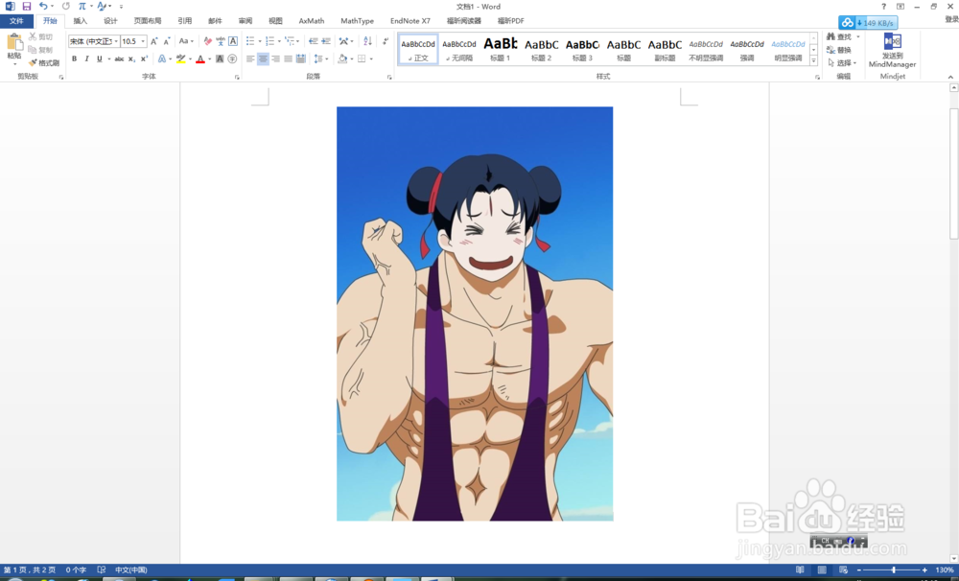Screen dimensions: 959x581
Task: Increase font size with the grow font icon
Action: point(154,41)
